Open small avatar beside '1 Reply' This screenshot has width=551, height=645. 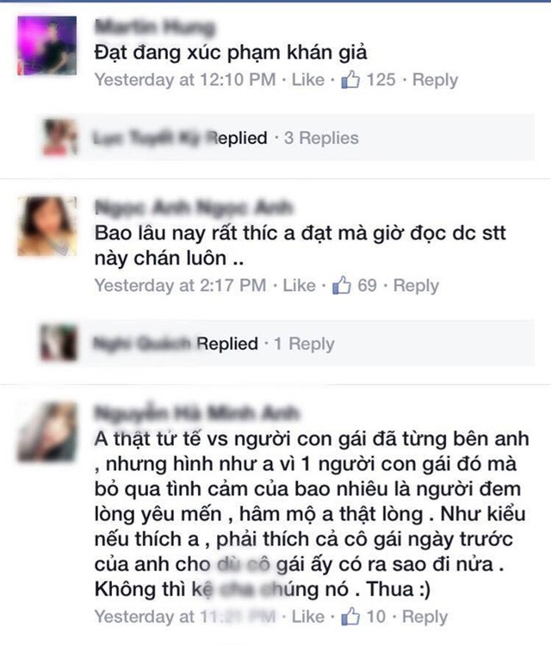pyautogui.click(x=58, y=343)
